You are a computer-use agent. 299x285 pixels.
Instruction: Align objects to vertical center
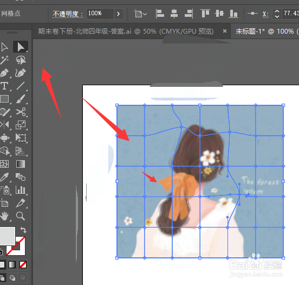[219, 14]
